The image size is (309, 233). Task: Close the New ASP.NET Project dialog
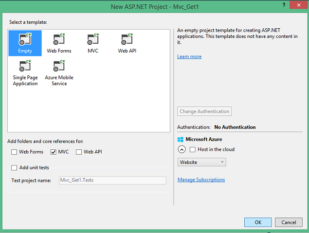pos(299,5)
